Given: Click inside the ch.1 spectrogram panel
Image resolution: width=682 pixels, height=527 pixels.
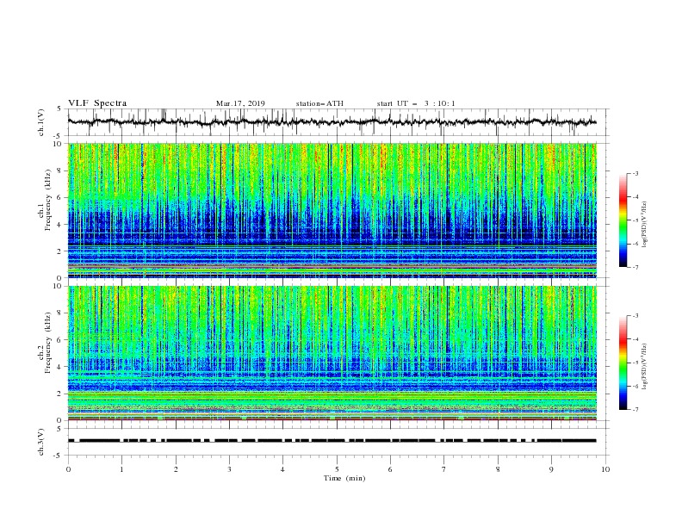Looking at the screenshot, I should tap(332, 210).
